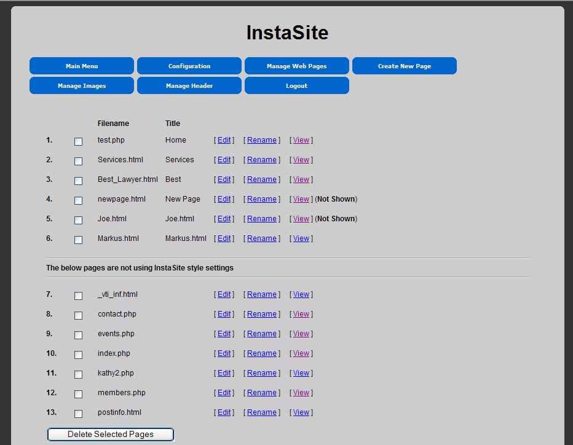View Markus.html page
This screenshot has height=445, width=573.
[301, 238]
